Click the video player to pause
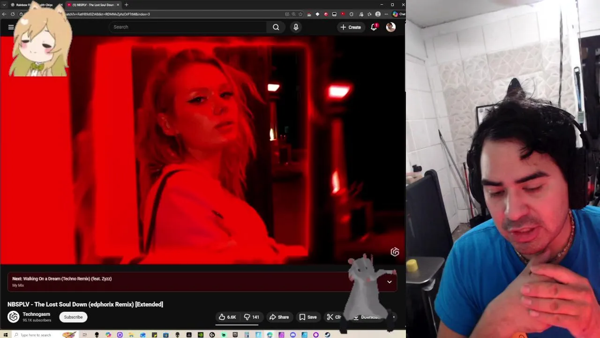 tap(202, 150)
